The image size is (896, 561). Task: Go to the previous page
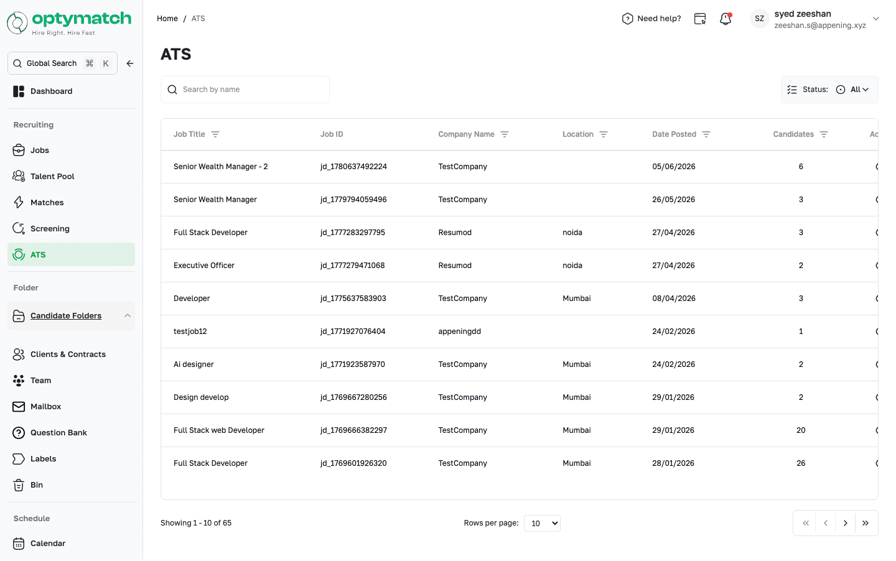pos(826,523)
